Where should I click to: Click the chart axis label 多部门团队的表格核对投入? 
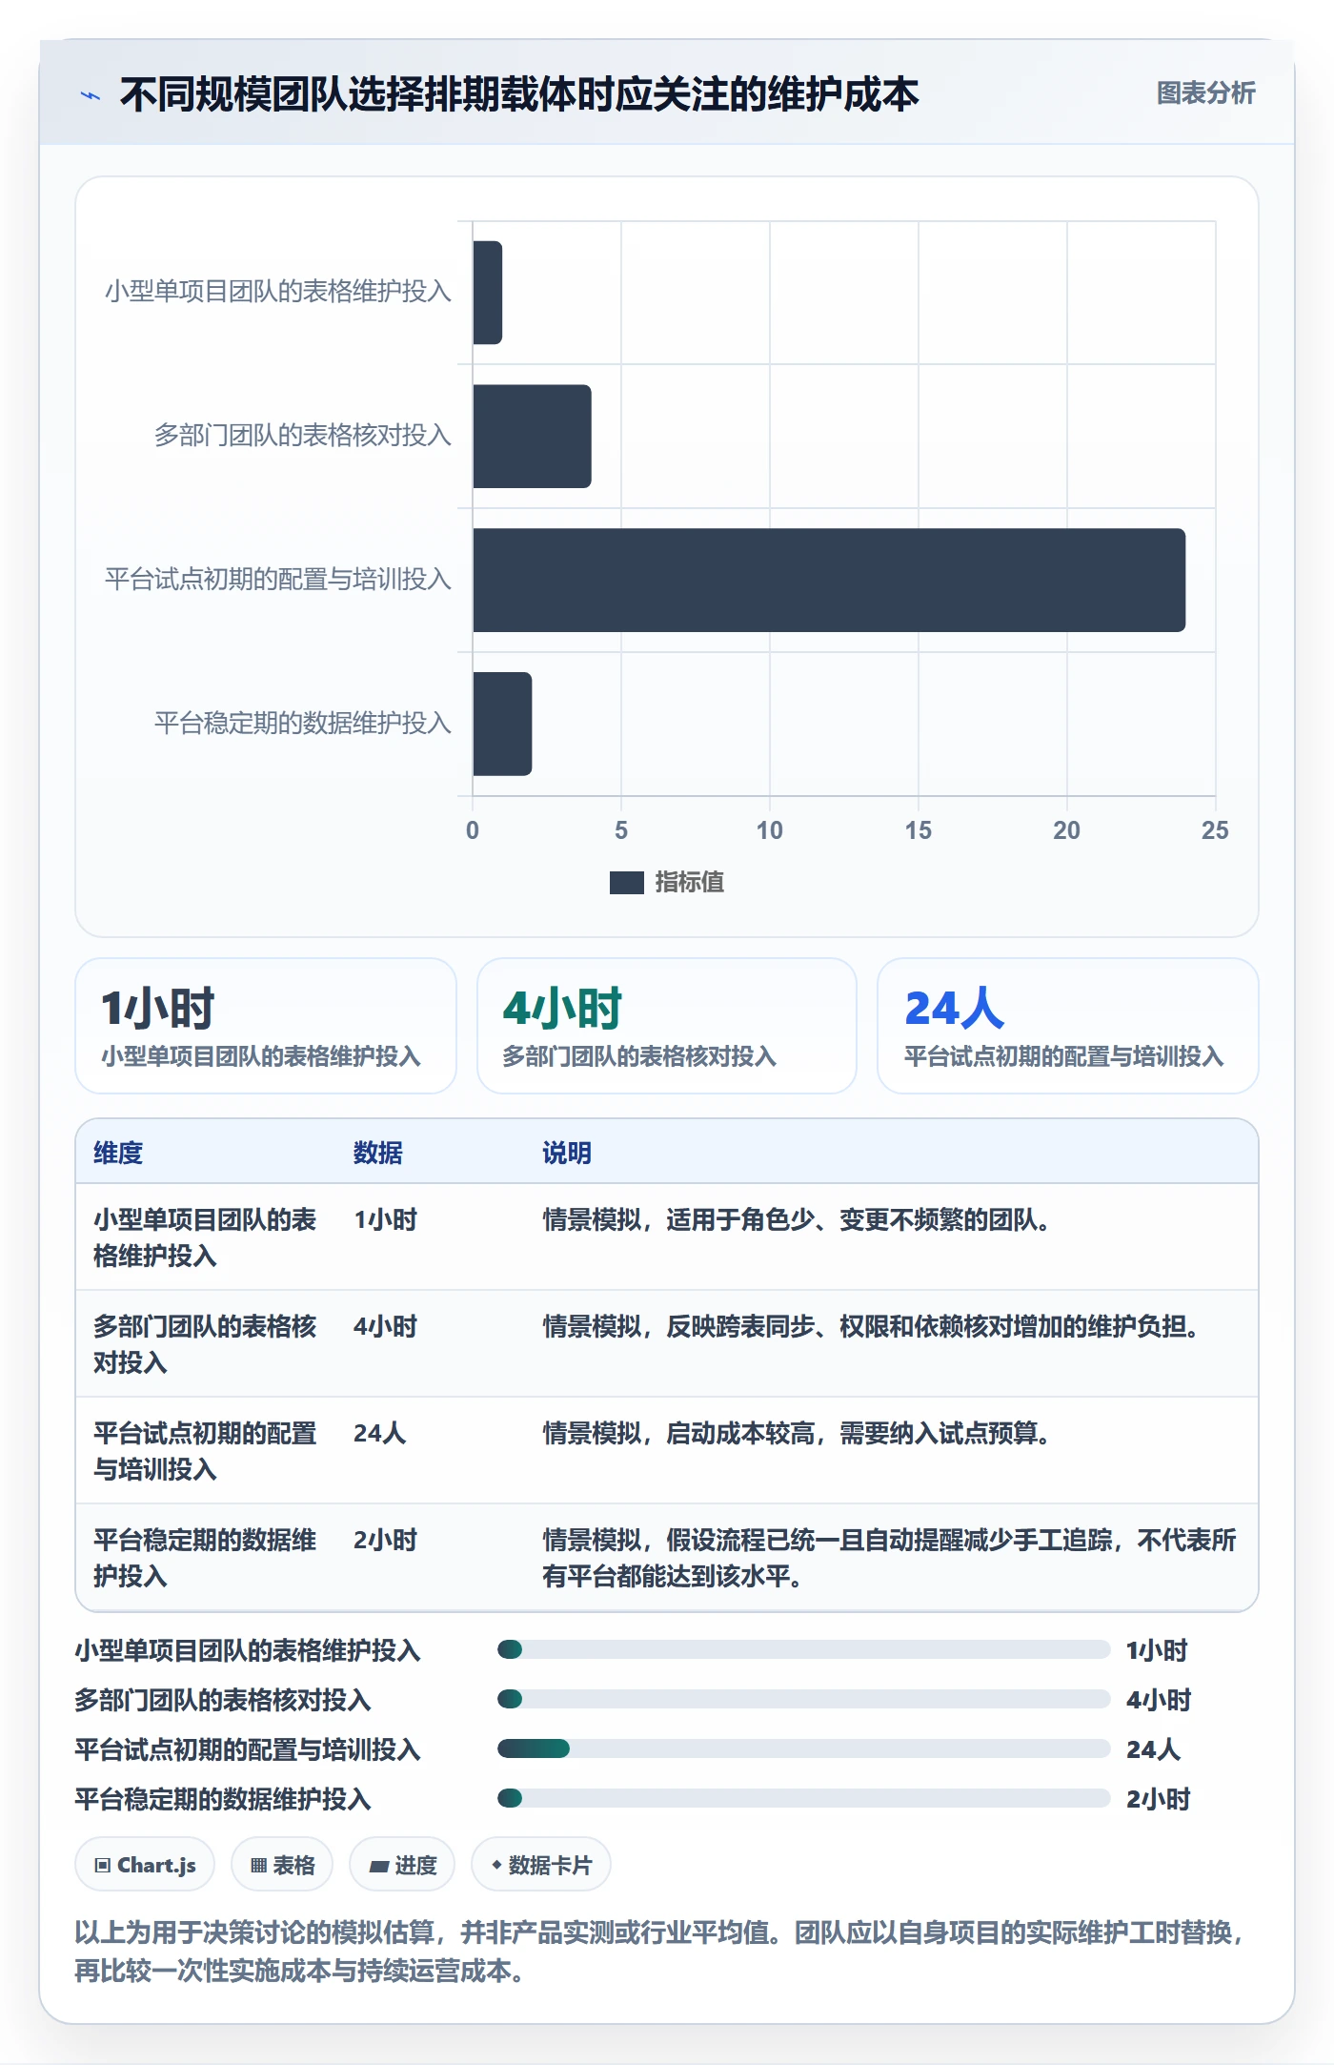[302, 436]
